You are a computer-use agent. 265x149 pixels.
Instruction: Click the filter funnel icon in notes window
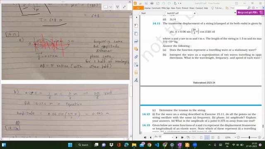tap(118, 7)
